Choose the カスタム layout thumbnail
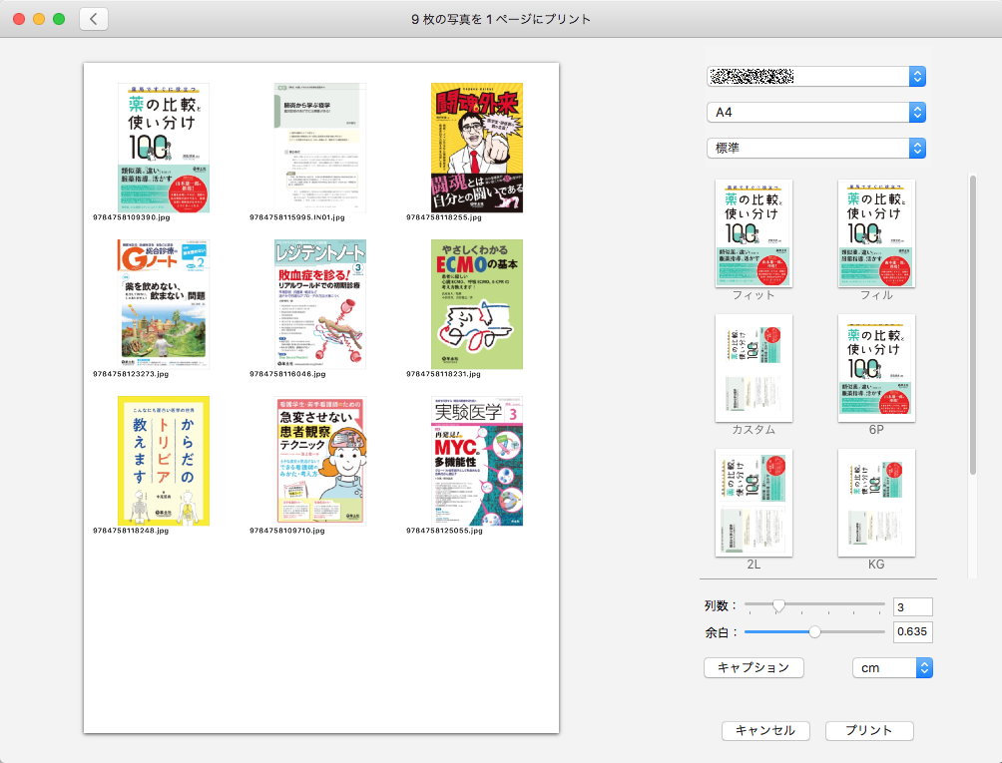The width and height of the screenshot is (1002, 763). (x=753, y=368)
